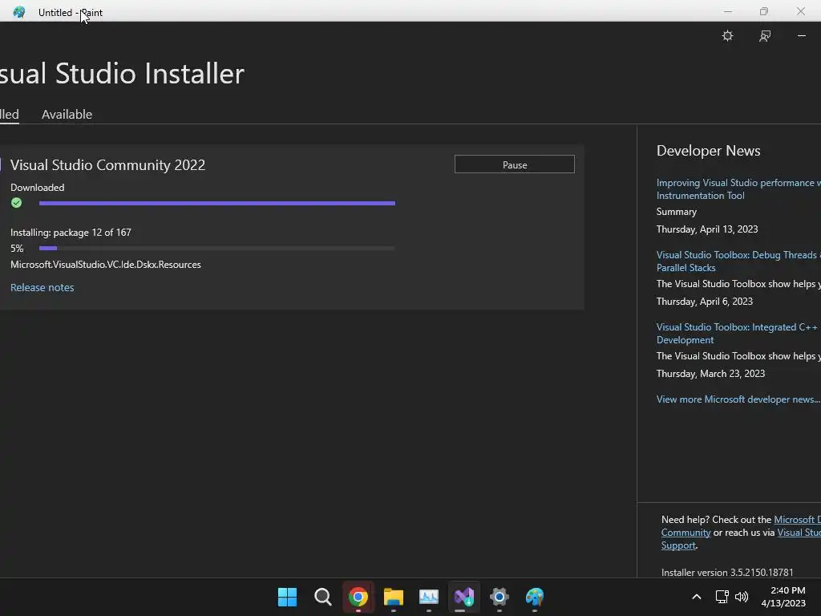The height and width of the screenshot is (616, 821).
Task: Switch to the Available tab
Action: pos(67,114)
